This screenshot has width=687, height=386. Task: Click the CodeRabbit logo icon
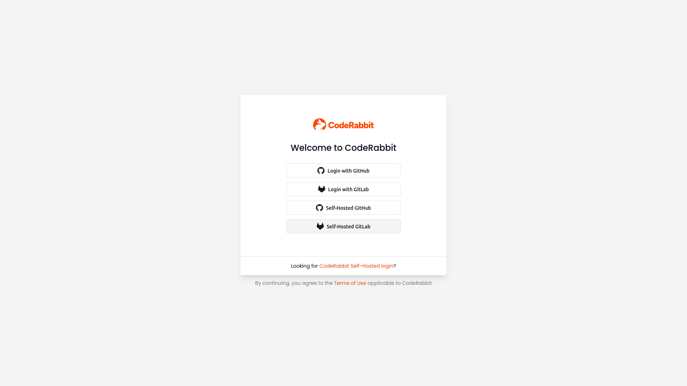click(x=319, y=124)
